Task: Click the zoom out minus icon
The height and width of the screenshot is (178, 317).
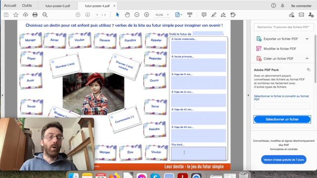Action: pos(137,15)
